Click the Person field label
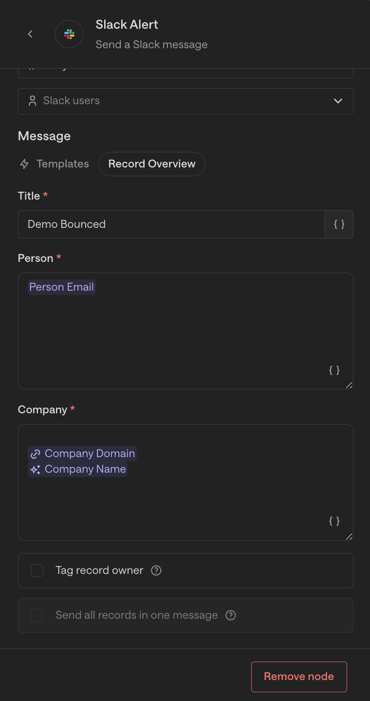This screenshot has height=701, width=370. (36, 258)
